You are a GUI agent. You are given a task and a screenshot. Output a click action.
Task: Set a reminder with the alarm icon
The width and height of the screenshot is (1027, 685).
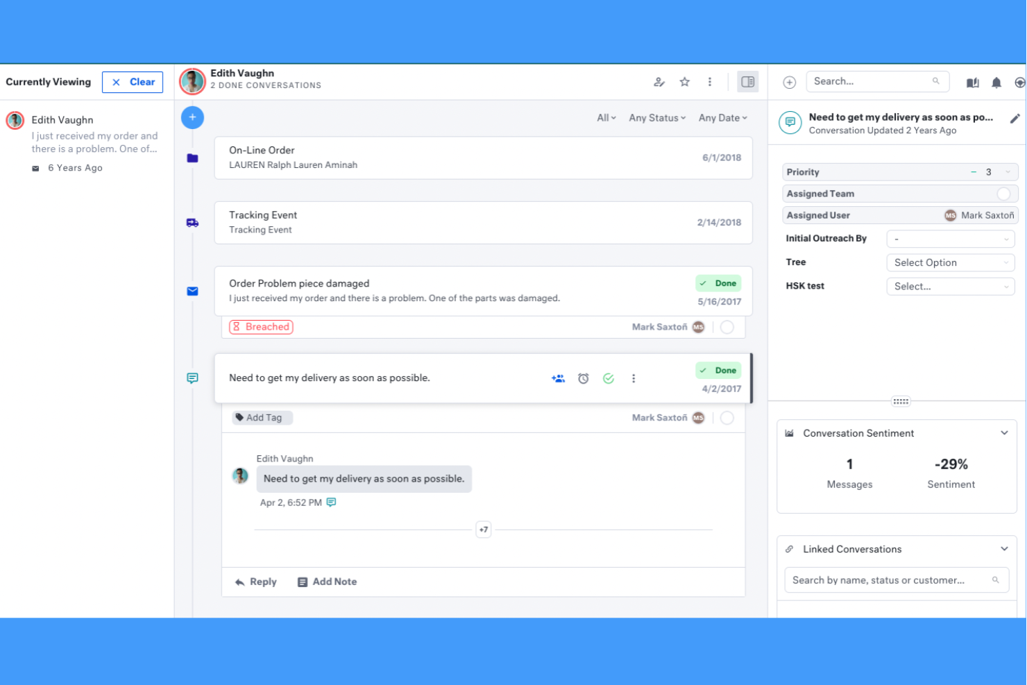pyautogui.click(x=583, y=378)
